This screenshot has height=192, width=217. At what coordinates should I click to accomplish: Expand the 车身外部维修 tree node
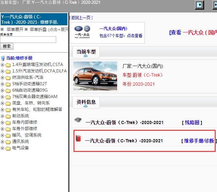coord(2,129)
